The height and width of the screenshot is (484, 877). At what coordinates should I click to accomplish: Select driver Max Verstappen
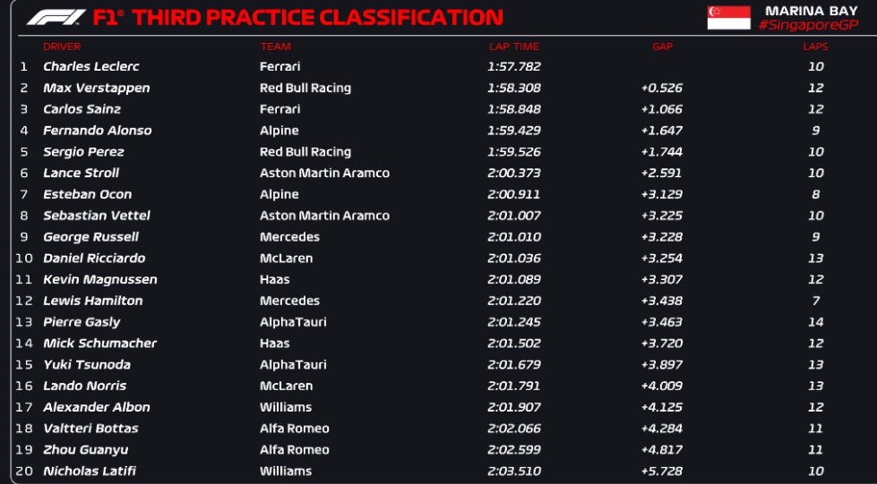pos(96,88)
